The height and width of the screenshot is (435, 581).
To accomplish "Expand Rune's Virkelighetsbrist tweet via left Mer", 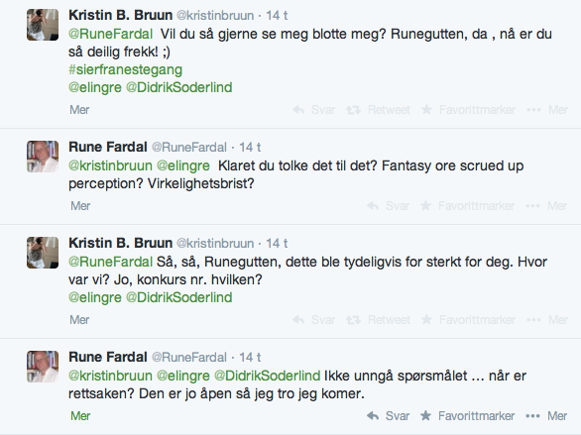I will (x=80, y=205).
